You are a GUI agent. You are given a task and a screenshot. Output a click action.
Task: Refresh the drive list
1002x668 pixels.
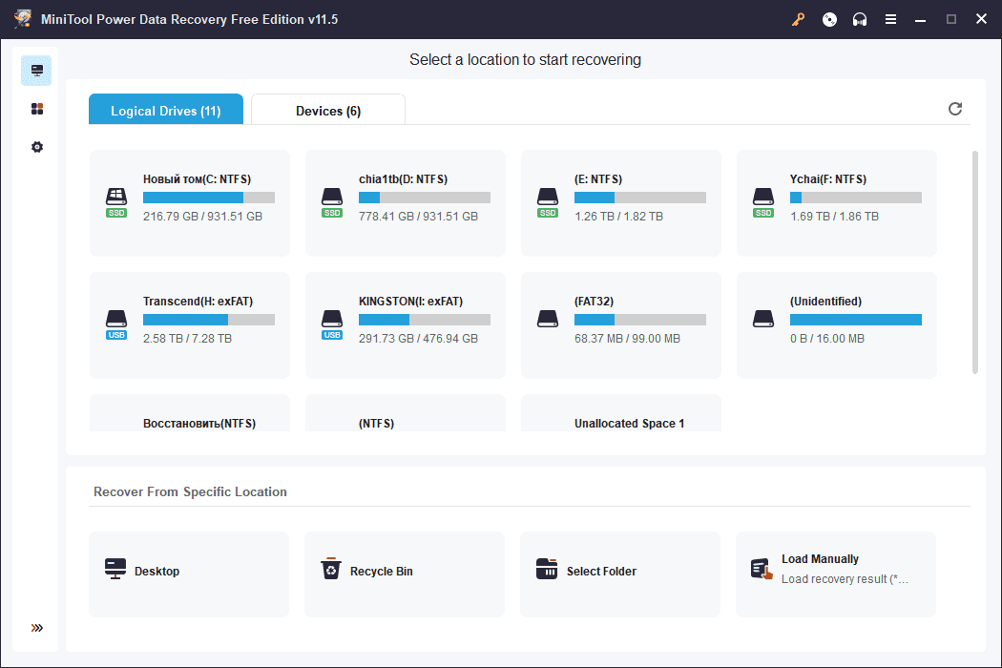point(955,109)
